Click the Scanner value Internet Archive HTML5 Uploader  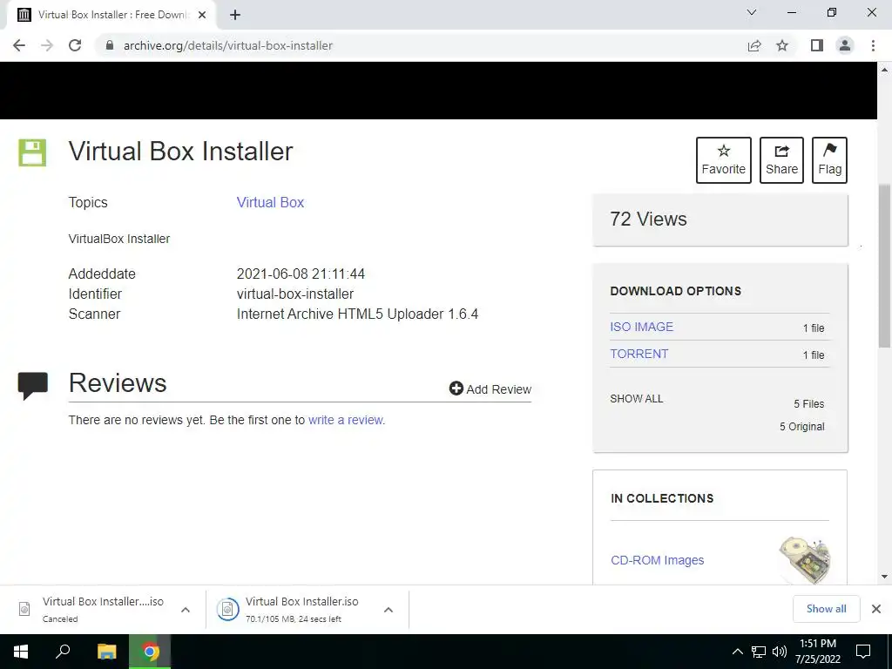(357, 314)
